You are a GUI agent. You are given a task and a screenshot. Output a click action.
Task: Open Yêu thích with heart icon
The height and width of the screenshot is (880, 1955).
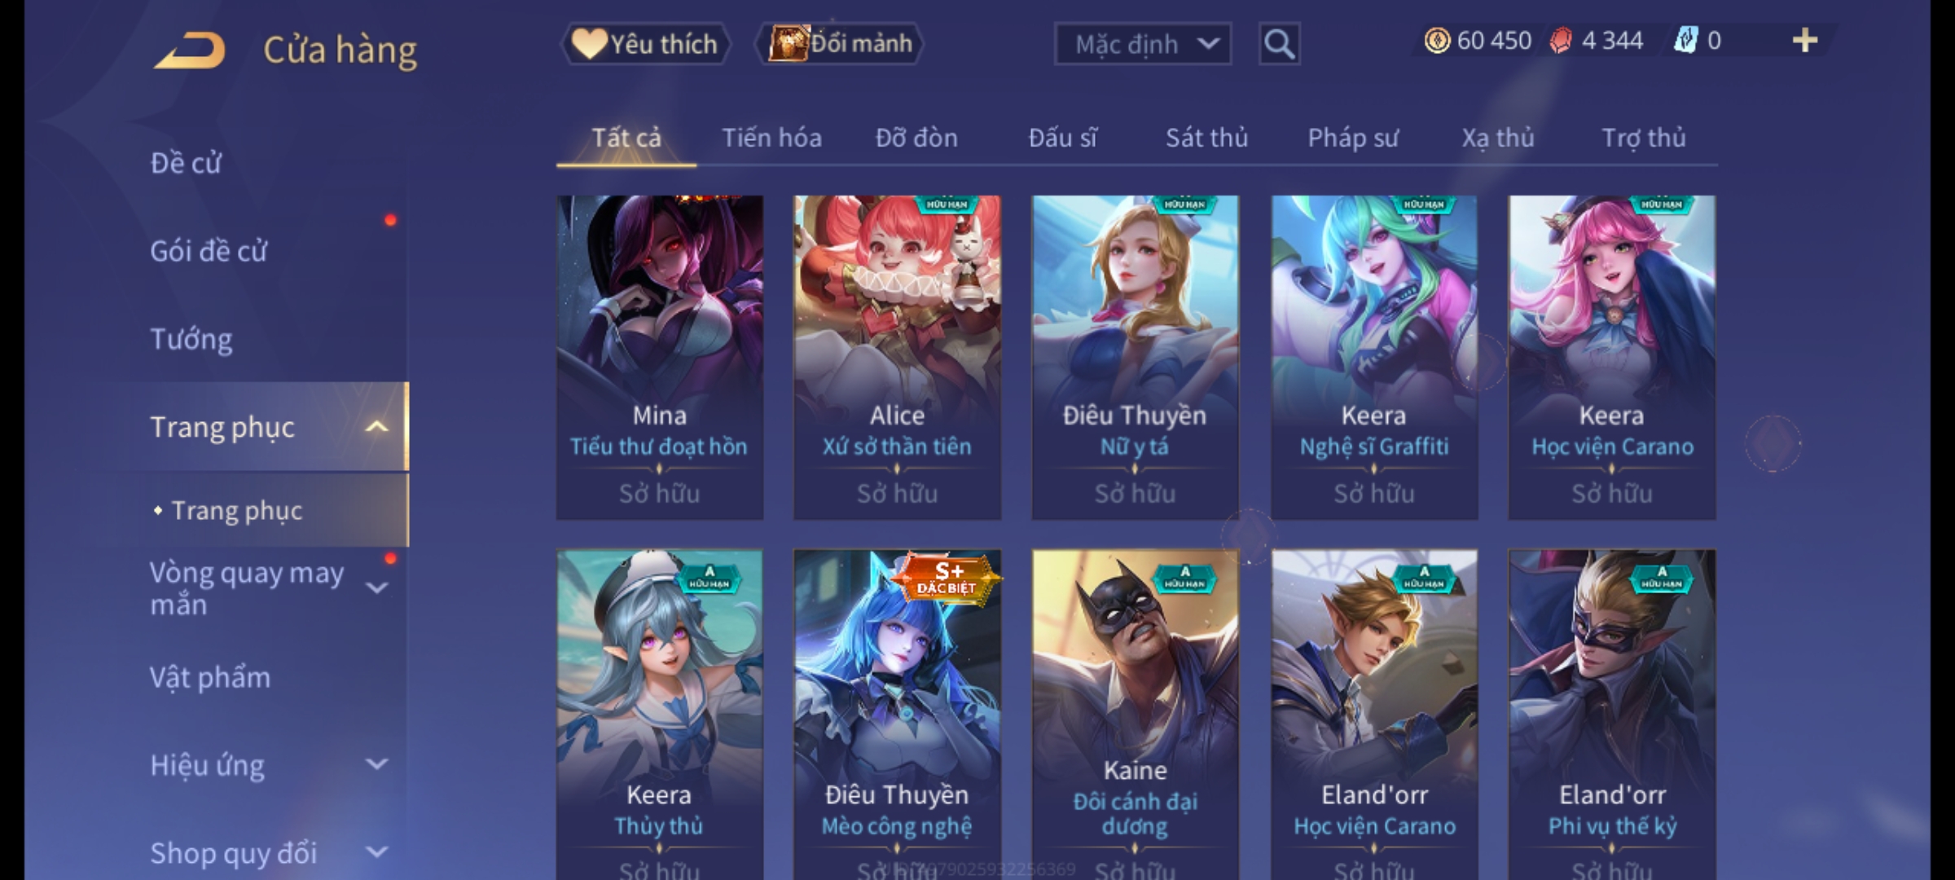[645, 44]
